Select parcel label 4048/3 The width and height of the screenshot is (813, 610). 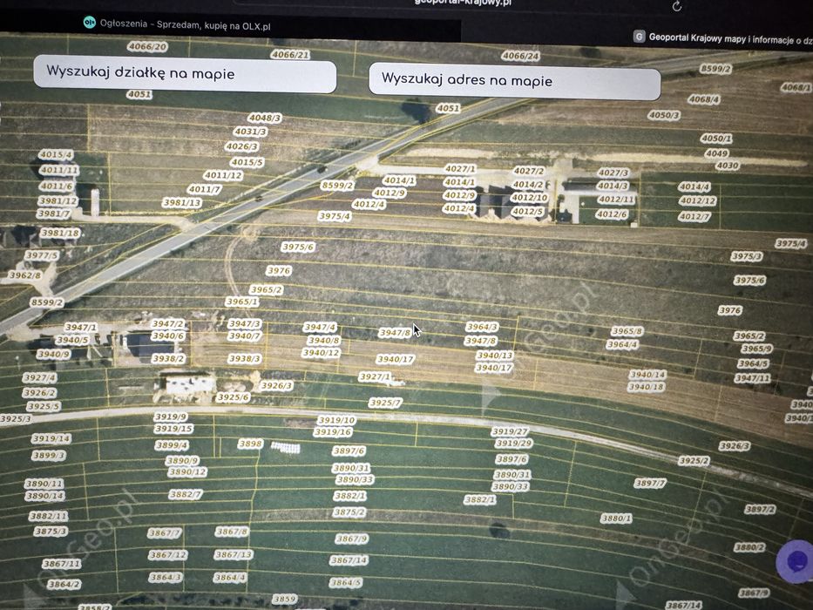click(264, 118)
